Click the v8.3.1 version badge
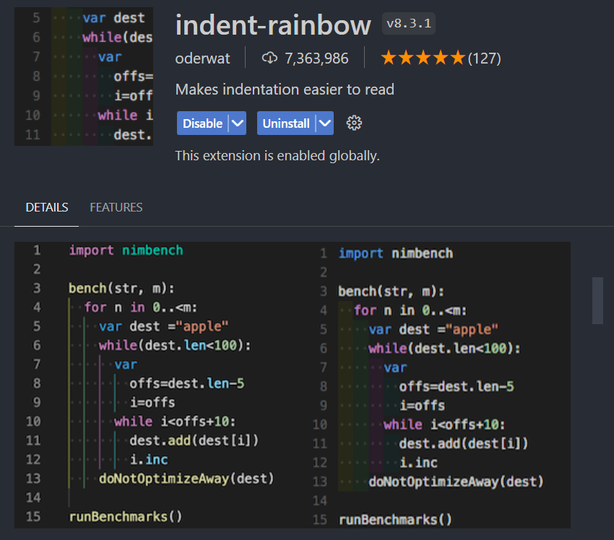 tap(409, 23)
